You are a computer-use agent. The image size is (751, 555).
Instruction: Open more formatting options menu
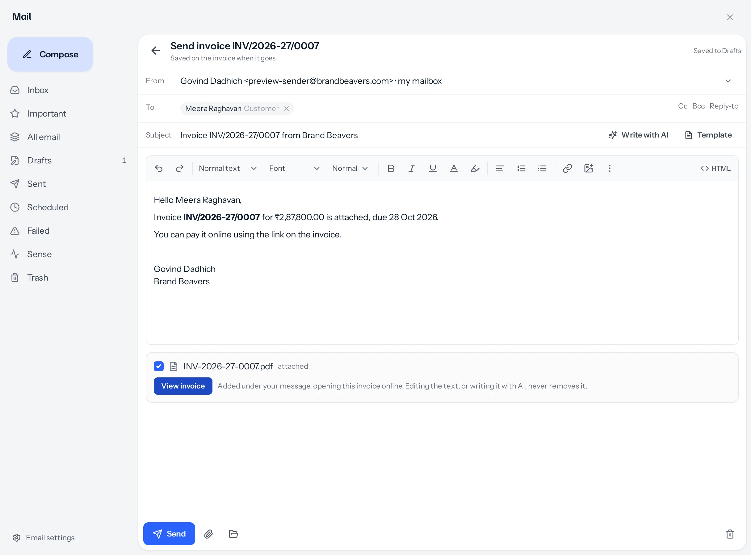coord(609,168)
